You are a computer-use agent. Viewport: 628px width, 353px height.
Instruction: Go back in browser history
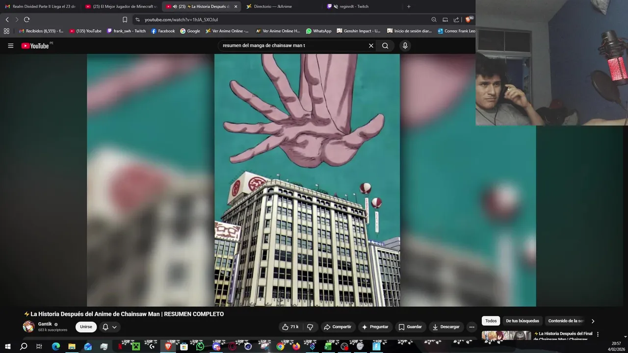7,20
